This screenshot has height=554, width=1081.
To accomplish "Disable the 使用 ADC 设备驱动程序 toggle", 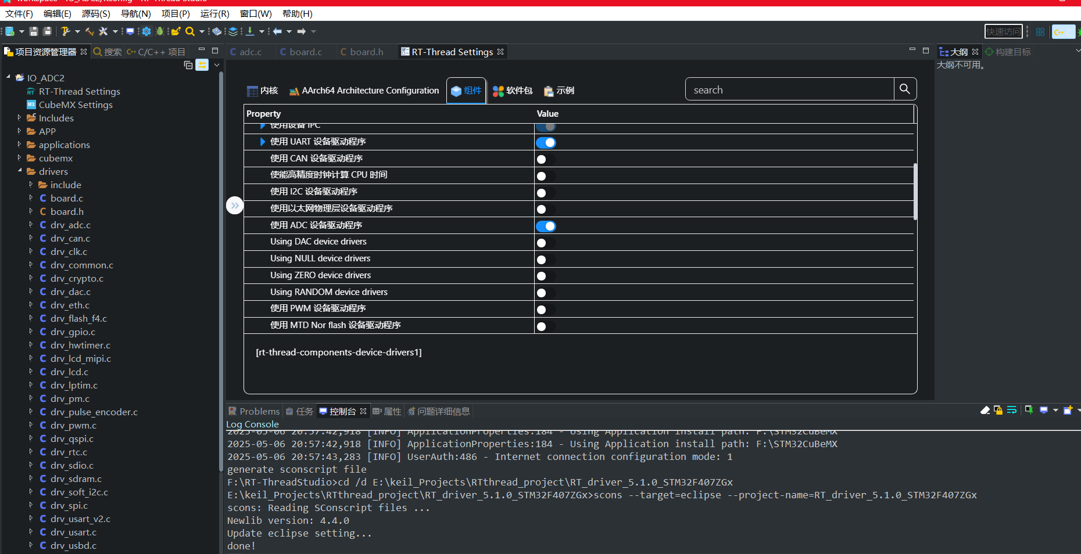I will click(x=546, y=226).
